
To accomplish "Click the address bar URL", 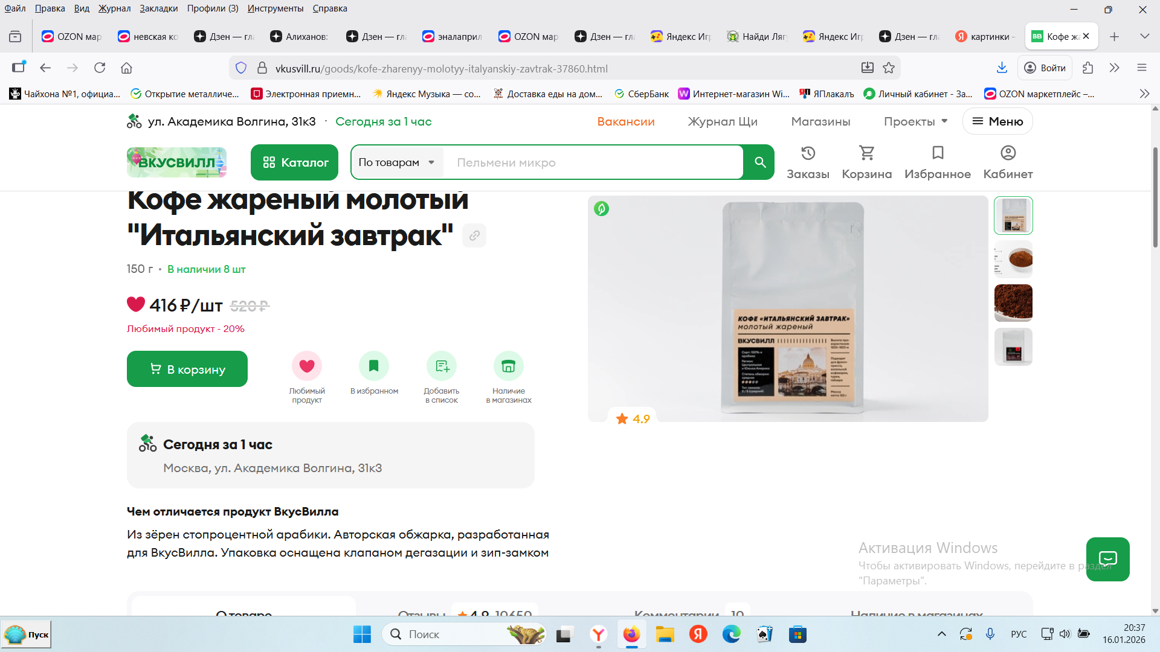I will click(442, 68).
